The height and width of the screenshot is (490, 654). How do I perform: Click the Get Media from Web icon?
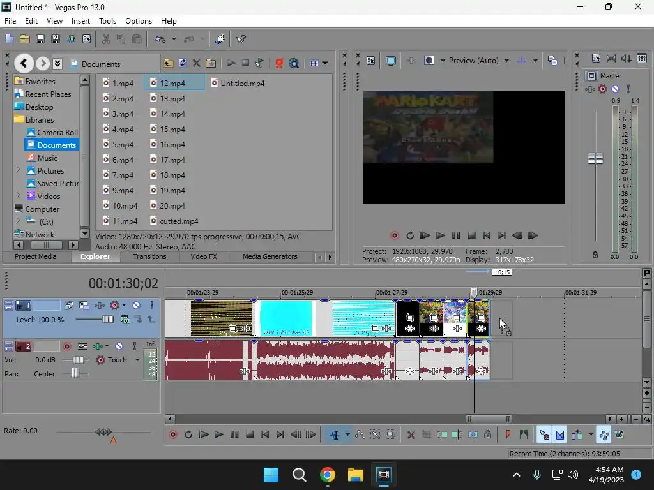click(294, 63)
